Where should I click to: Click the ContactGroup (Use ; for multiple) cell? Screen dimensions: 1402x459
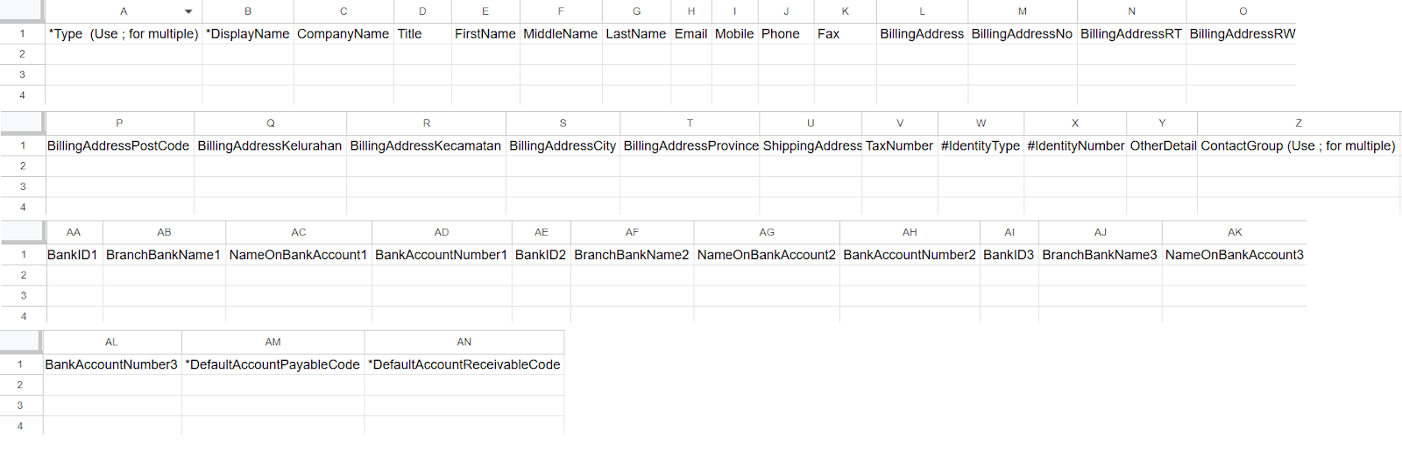[x=1298, y=146]
